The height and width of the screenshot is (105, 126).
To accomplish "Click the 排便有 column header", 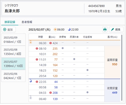I will pyautogui.click(x=63, y=37).
